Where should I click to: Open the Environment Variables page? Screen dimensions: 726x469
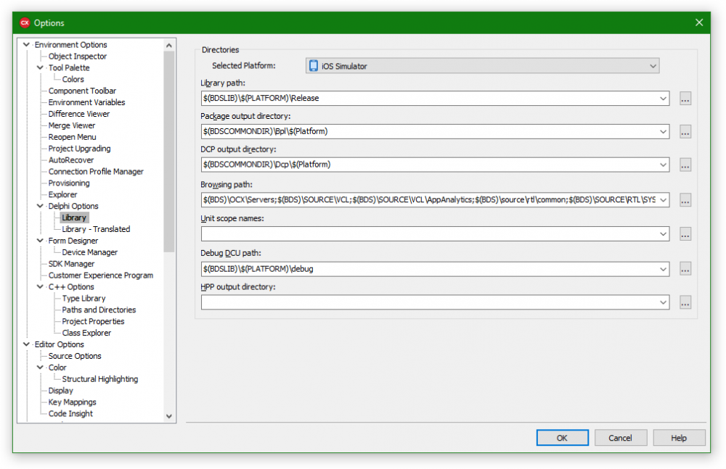pos(86,103)
